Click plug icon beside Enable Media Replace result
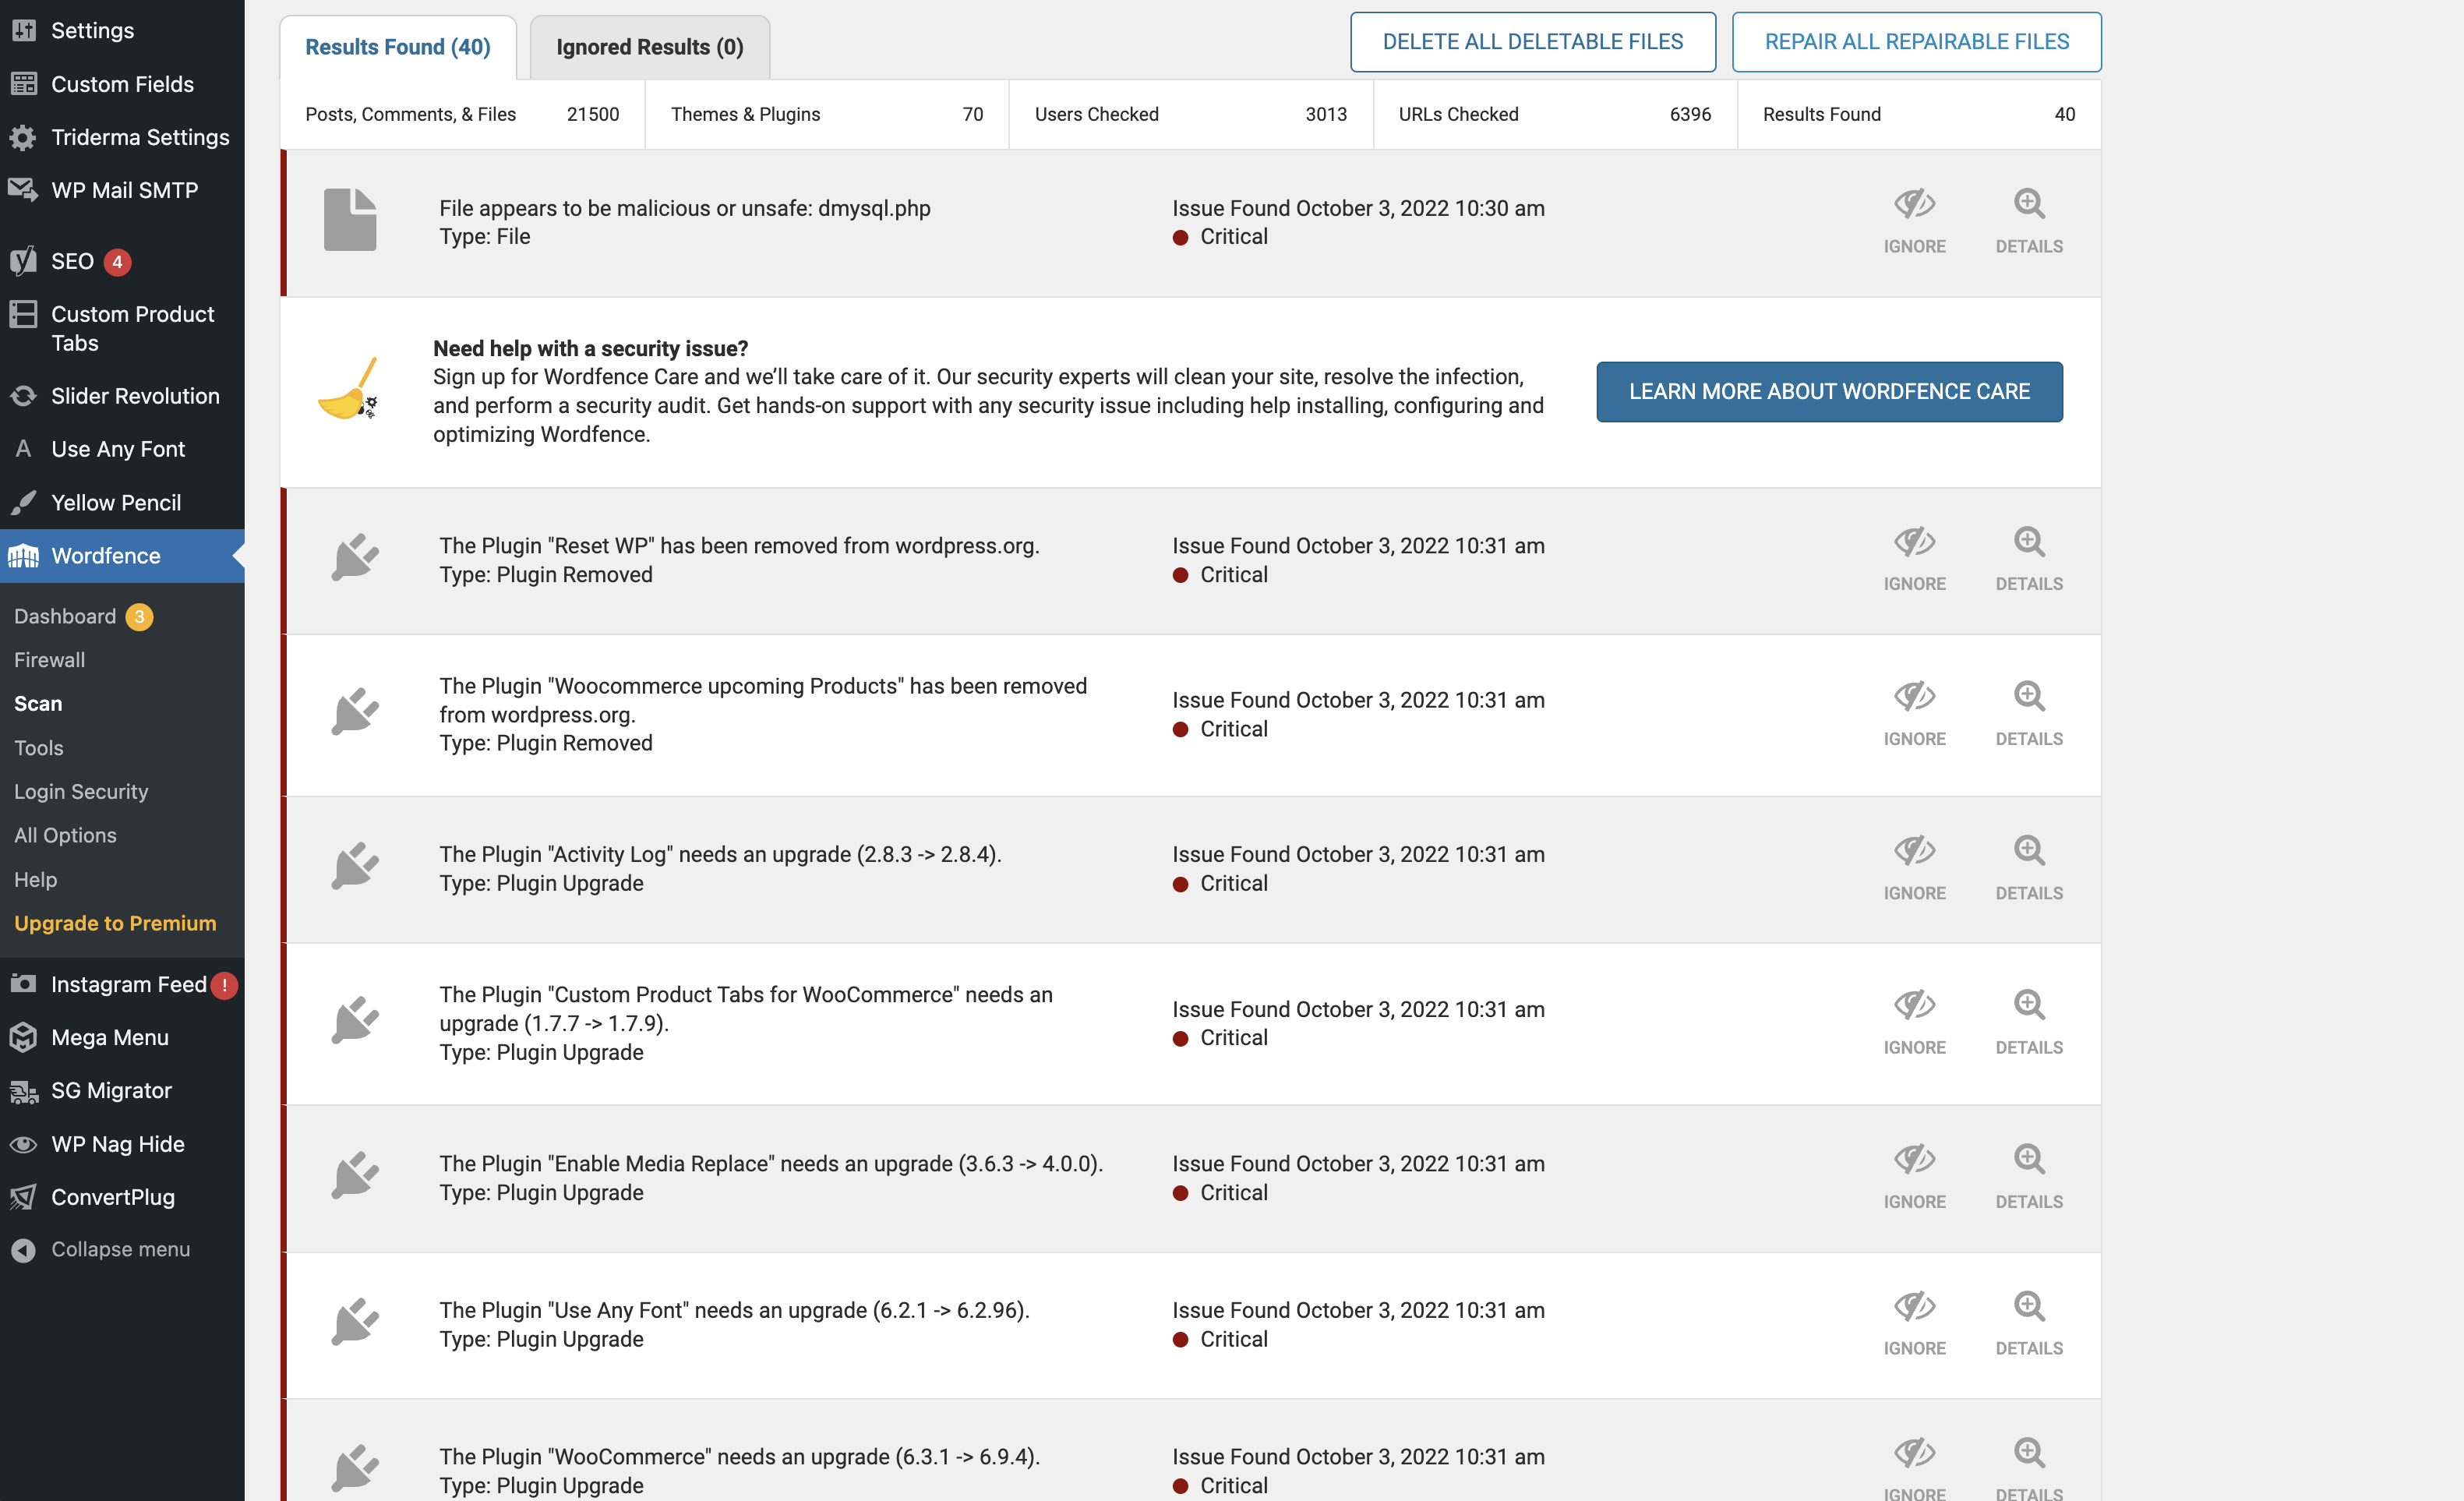The width and height of the screenshot is (2464, 1501). 355,1175
